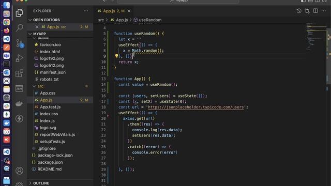Open robots.txt in the explorer
Image resolution: width=331 pixels, height=186 pixels.
tap(49, 79)
